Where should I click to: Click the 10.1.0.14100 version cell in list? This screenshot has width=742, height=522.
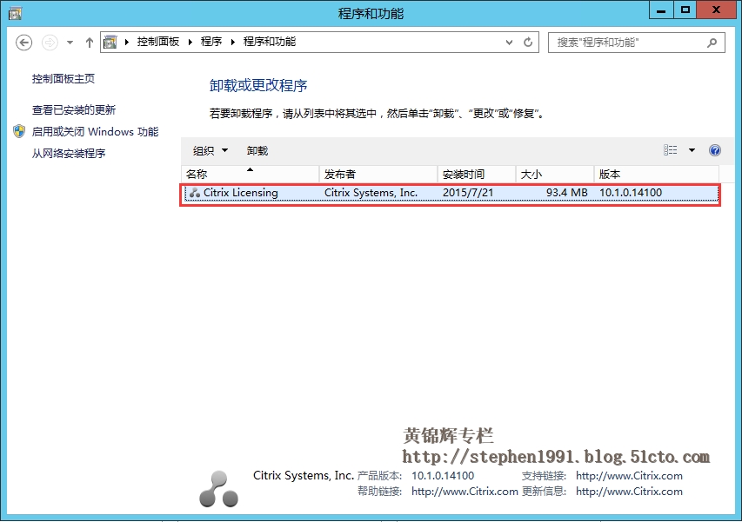pos(631,193)
